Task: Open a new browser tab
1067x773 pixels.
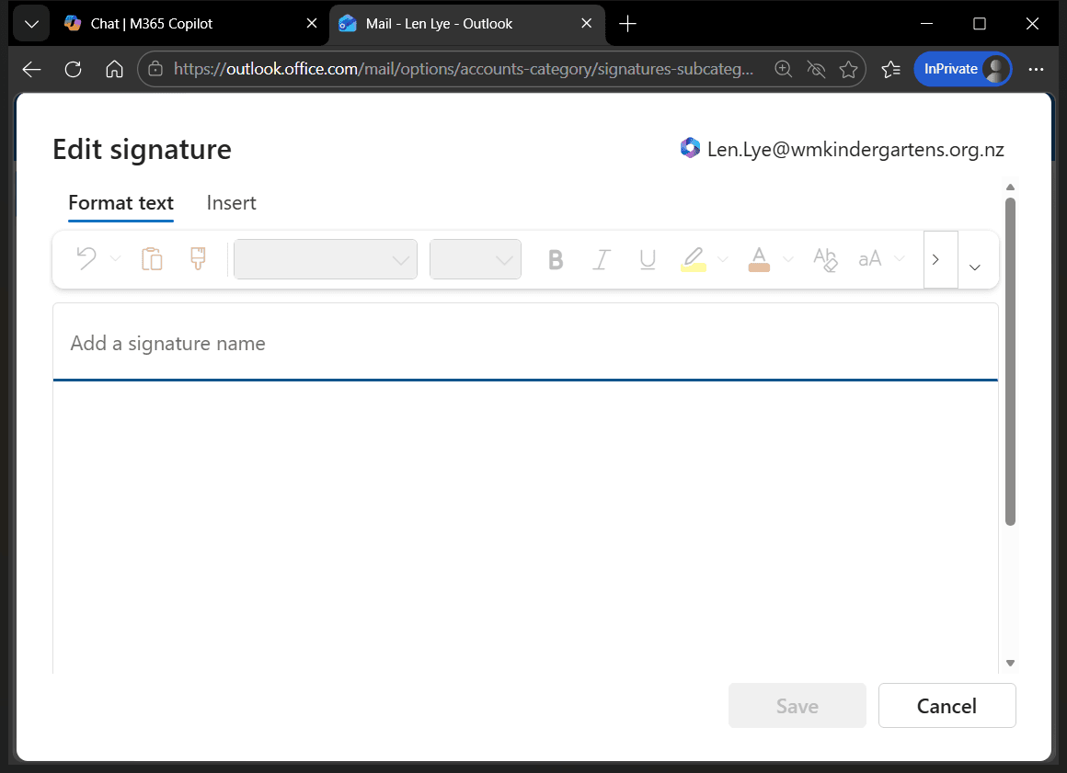Action: tap(627, 24)
